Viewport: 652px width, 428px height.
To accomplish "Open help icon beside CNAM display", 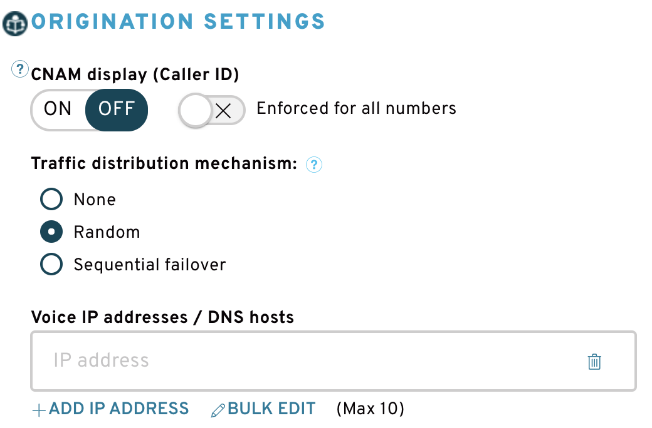I will pos(20,69).
